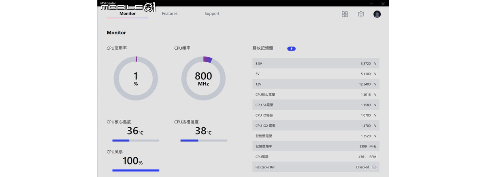
Task: Click the release memory lightning button
Action: [291, 49]
